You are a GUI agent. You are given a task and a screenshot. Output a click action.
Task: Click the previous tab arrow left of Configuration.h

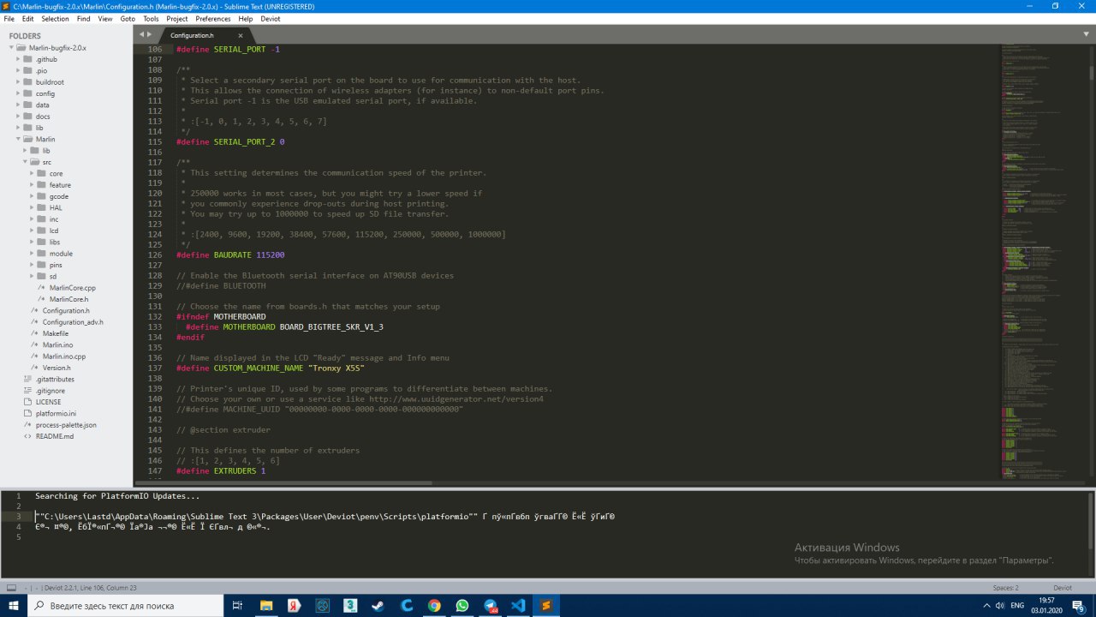(x=142, y=34)
